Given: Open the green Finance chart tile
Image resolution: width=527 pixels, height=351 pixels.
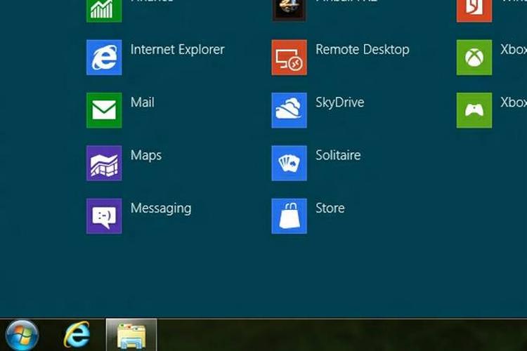Looking at the screenshot, I should click(x=104, y=11).
